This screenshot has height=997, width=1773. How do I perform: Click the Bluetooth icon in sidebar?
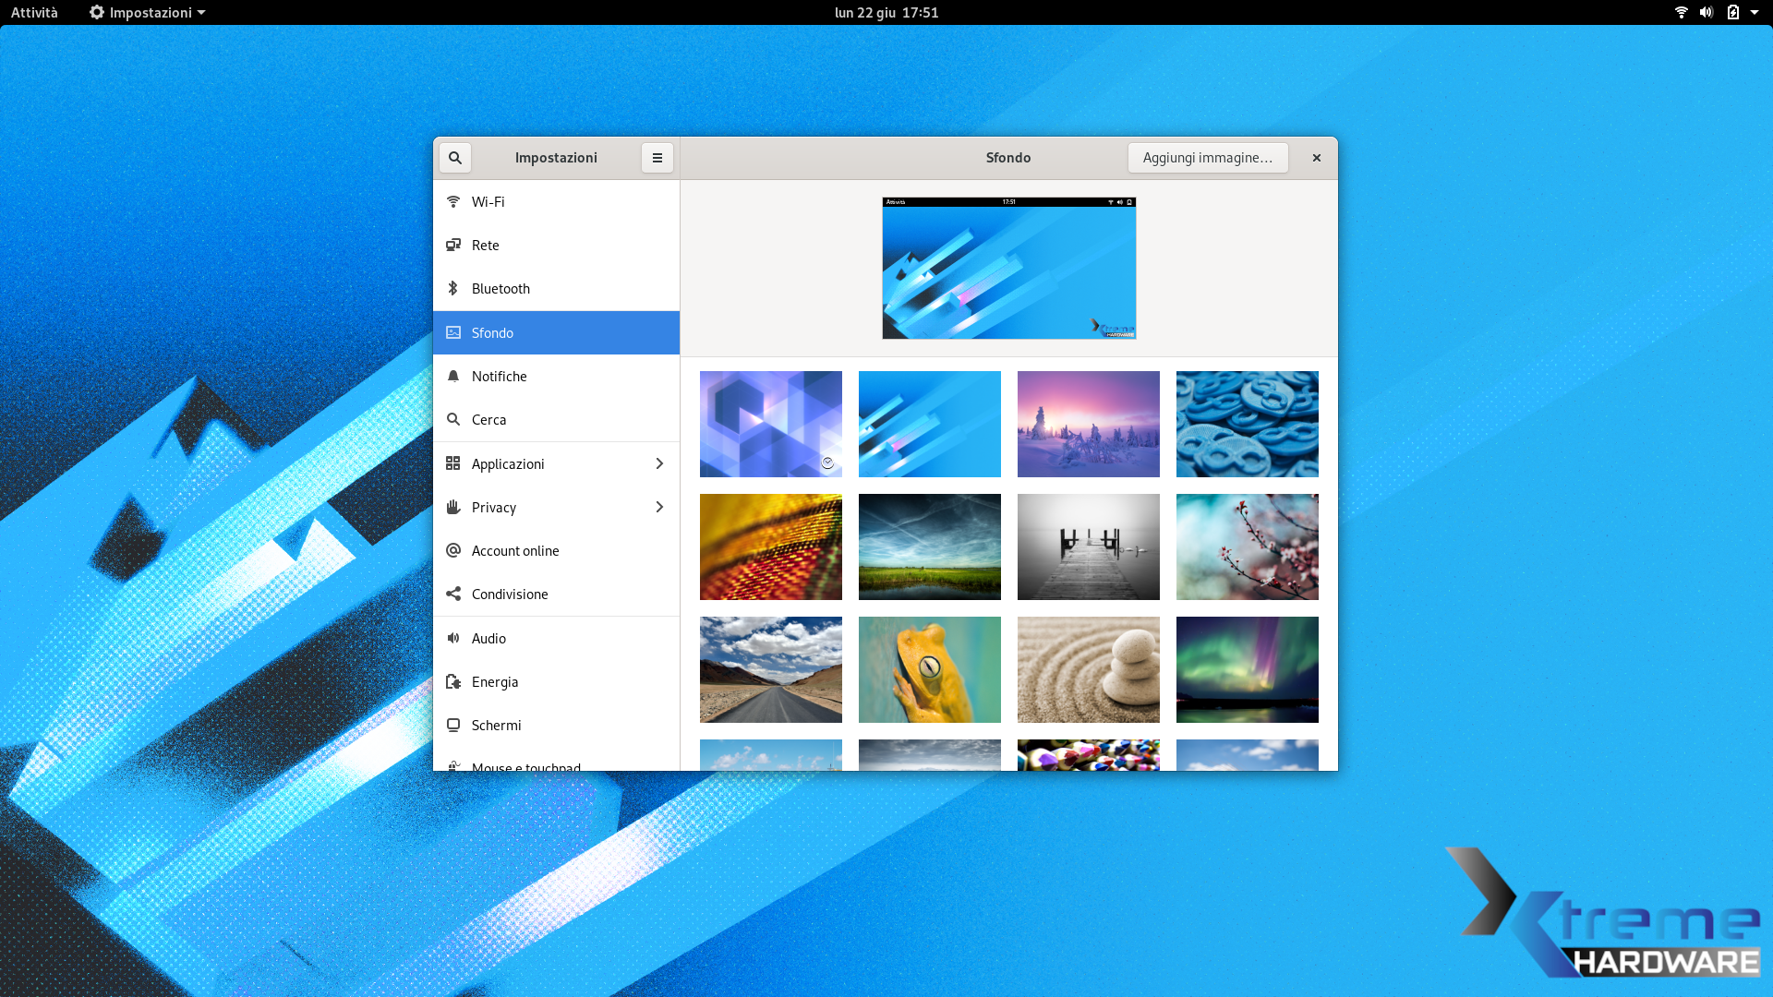(453, 288)
